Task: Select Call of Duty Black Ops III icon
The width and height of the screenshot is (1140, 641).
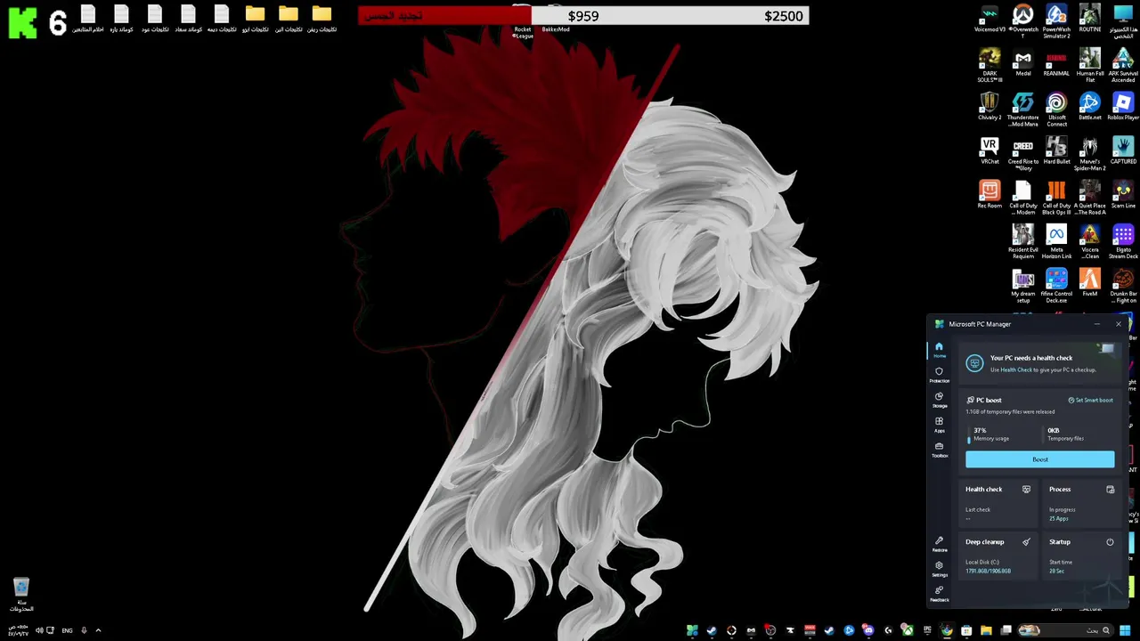Action: pos(1056,197)
